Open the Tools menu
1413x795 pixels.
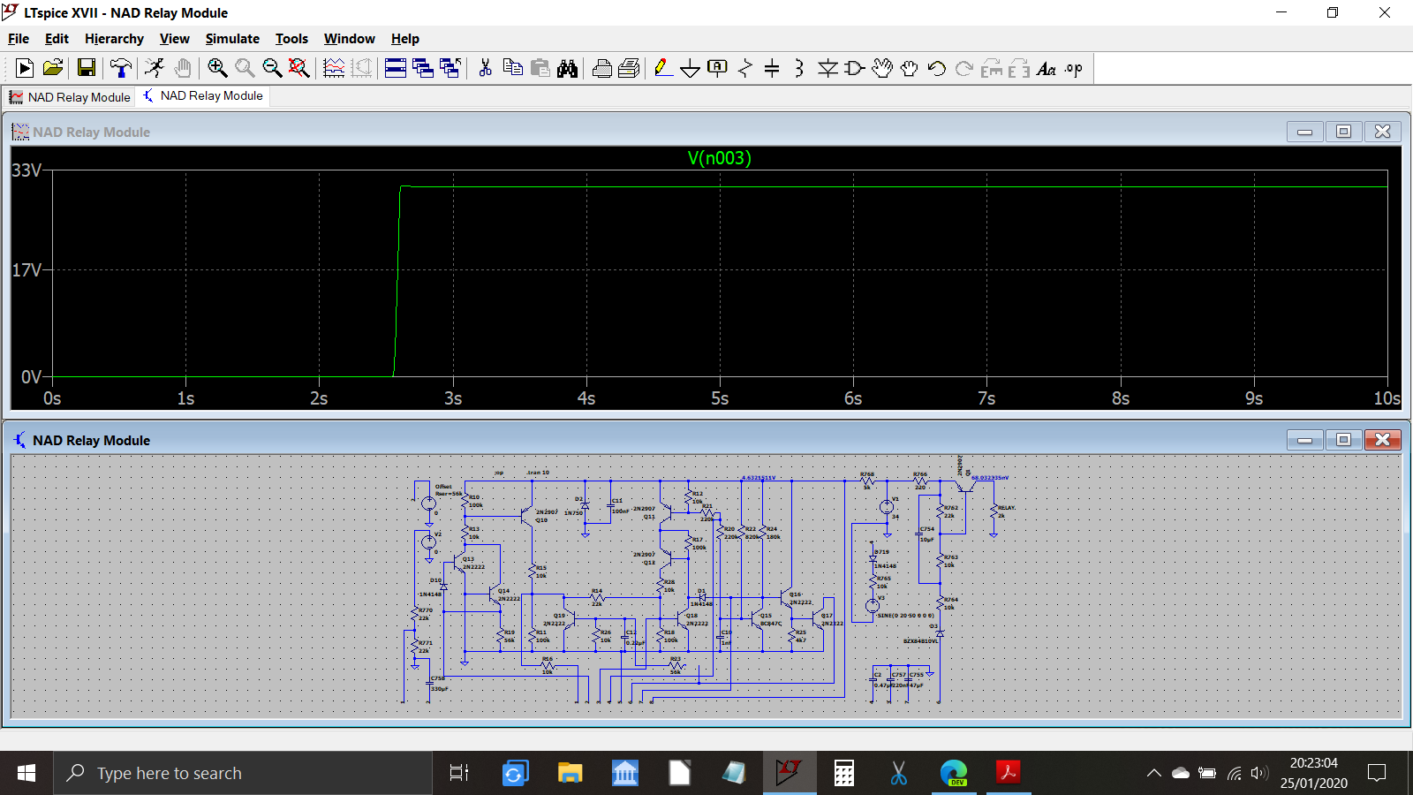click(291, 39)
